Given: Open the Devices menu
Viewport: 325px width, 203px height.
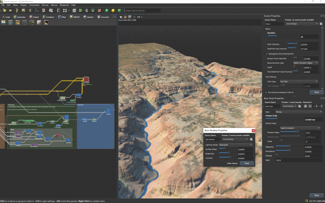Looking at the screenshot, I should click(x=45, y=5).
